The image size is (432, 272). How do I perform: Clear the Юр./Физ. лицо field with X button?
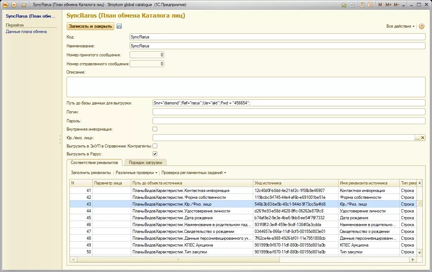click(x=423, y=138)
